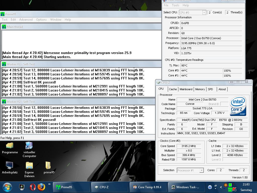Select the CPU tab in CPU-Z
The width and height of the screenshot is (257, 193).
[x=161, y=89]
